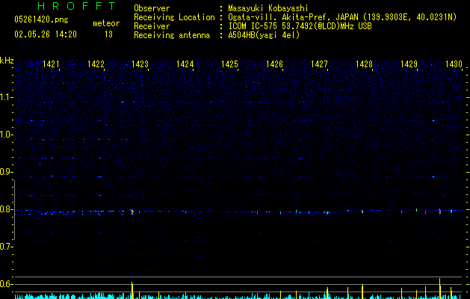Click the tallest yellow spike before 1430

click(x=439, y=289)
